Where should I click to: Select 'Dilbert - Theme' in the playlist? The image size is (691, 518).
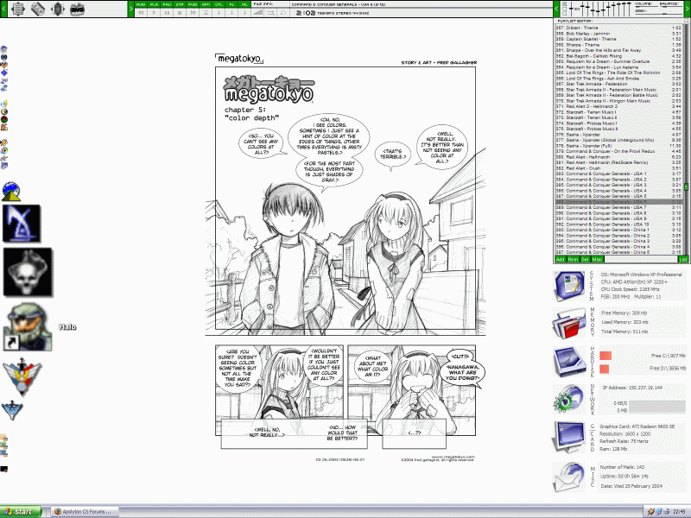point(618,28)
